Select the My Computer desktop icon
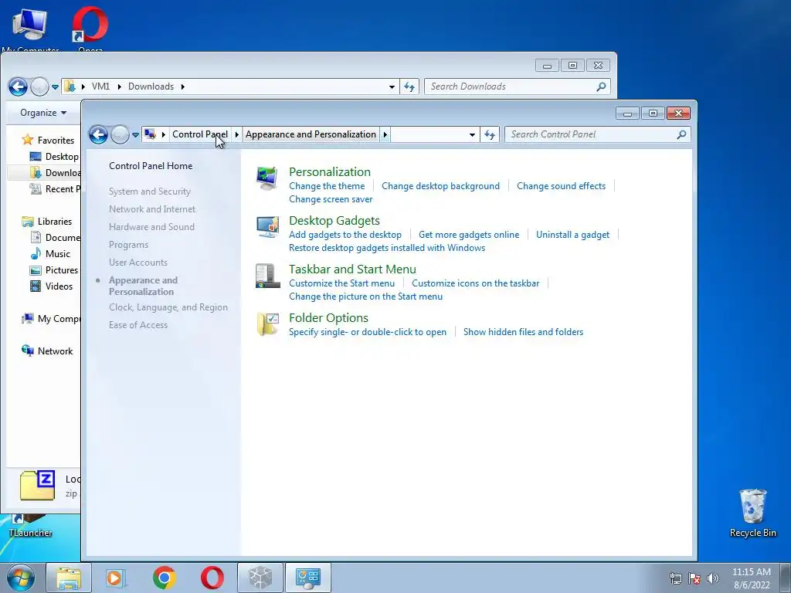The image size is (791, 593). pyautogui.click(x=30, y=29)
